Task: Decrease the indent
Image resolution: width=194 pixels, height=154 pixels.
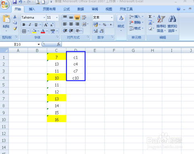Action: coord(65,31)
